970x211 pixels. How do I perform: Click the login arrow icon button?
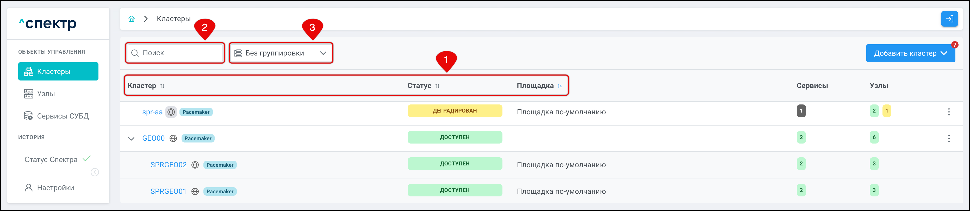click(x=949, y=19)
